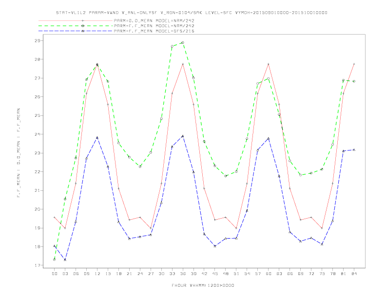Click x-axis forecast hour label 84

(354, 274)
